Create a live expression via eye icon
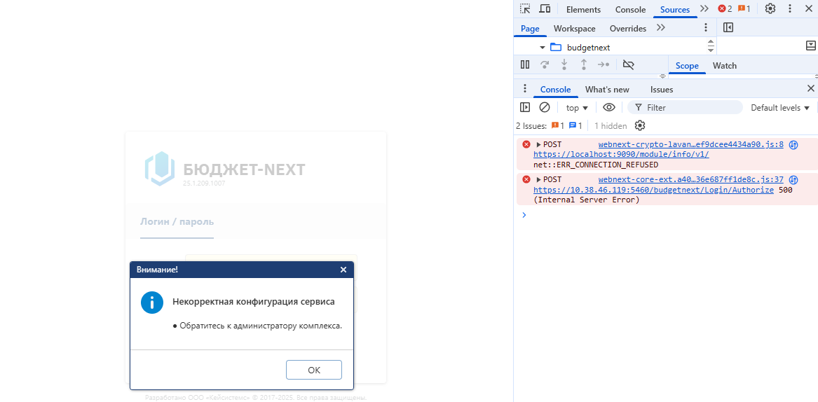This screenshot has width=818, height=402. [x=609, y=107]
